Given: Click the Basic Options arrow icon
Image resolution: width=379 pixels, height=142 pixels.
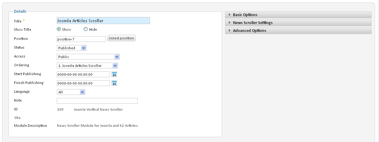Looking at the screenshot, I should click(x=229, y=15).
